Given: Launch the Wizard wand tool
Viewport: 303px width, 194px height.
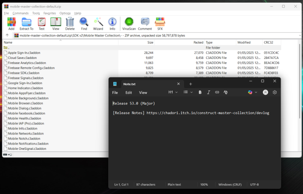Looking at the screenshot, I should pos(98,24).
